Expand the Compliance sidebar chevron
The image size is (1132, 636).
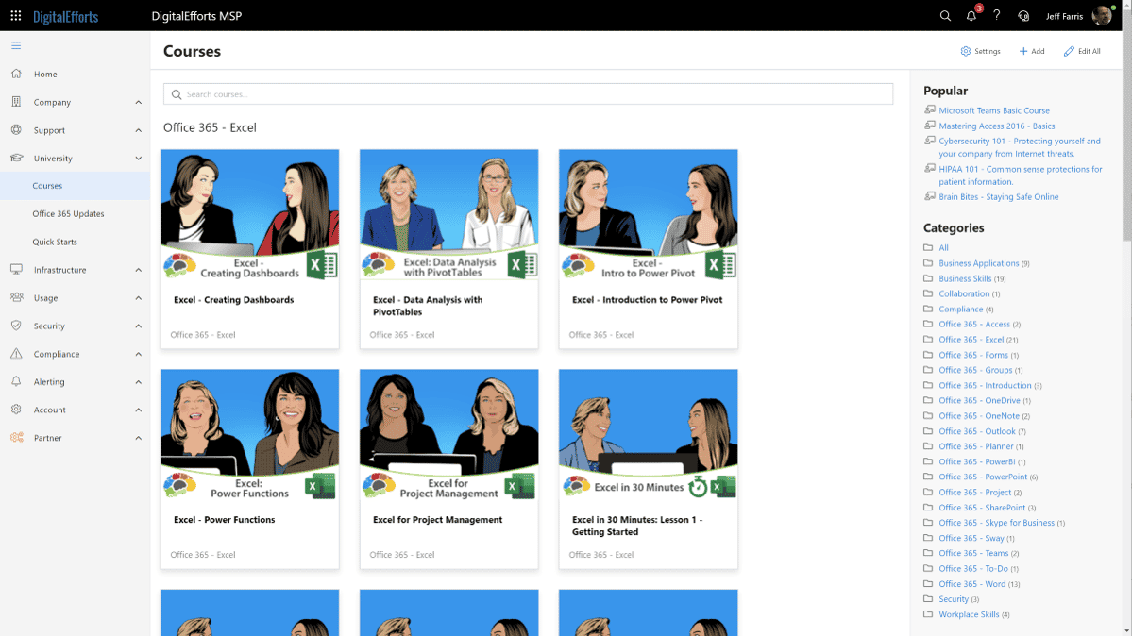(x=138, y=354)
